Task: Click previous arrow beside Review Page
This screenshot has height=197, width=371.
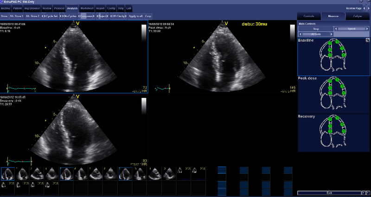Action: coord(364,8)
